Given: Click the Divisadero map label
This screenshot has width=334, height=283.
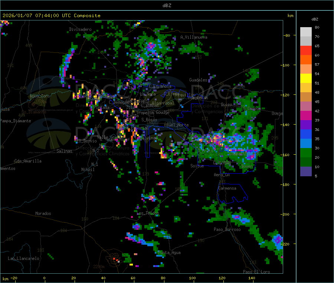Looking at the screenshot, I should coord(80,29).
